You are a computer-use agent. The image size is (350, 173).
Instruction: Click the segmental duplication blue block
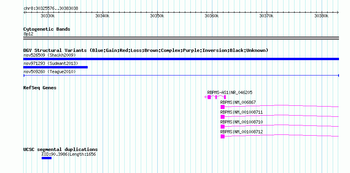tap(46, 158)
